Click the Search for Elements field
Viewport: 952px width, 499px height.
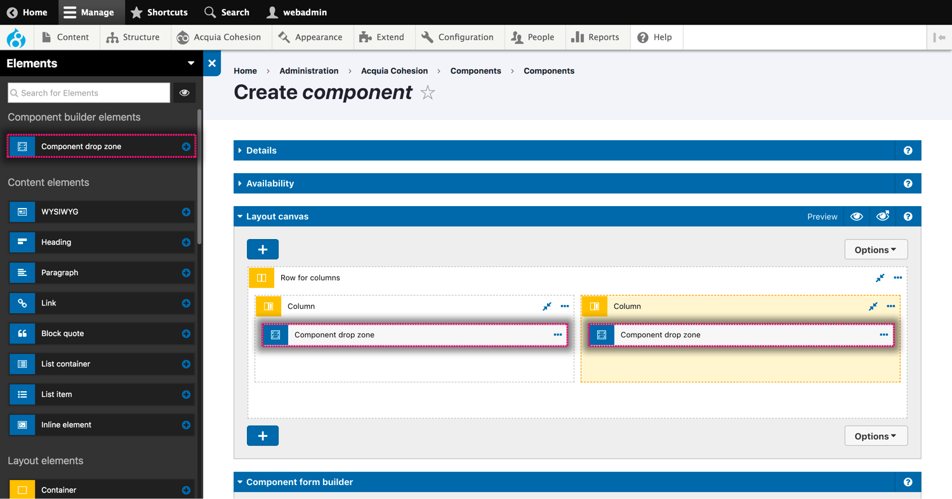pyautogui.click(x=89, y=93)
